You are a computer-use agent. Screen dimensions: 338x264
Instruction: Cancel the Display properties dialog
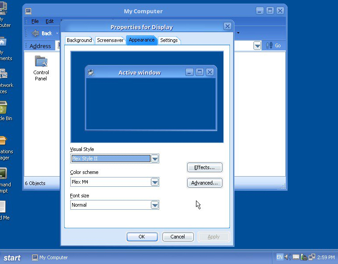click(x=177, y=237)
